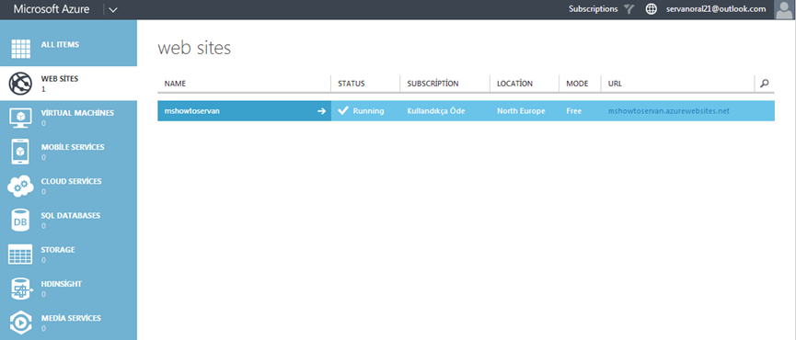Open the servanoral21@outlook.com account menu
The height and width of the screenshot is (340, 796).
[x=716, y=9]
